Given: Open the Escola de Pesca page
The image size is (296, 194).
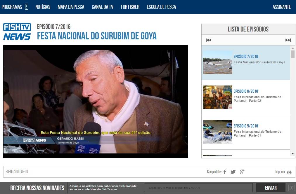Looking at the screenshot, I should [x=161, y=7].
